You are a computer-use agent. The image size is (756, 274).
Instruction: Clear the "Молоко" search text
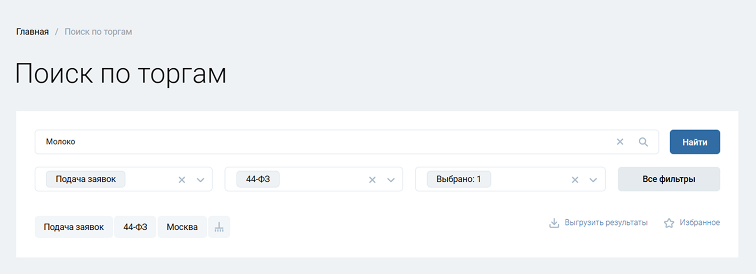click(620, 142)
